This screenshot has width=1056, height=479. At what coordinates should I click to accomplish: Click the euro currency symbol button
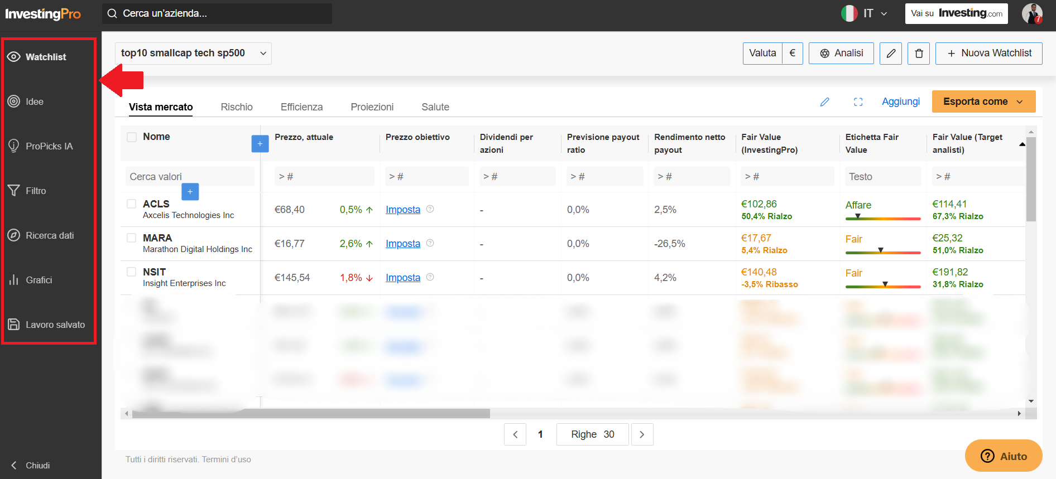click(793, 54)
